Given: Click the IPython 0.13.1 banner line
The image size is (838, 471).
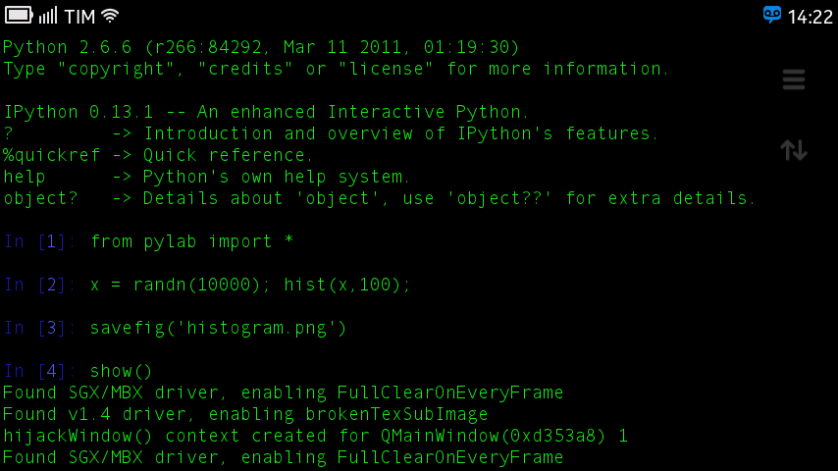Looking at the screenshot, I should (x=266, y=112).
